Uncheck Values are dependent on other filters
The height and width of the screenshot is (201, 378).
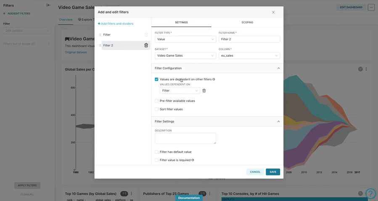coord(156,79)
